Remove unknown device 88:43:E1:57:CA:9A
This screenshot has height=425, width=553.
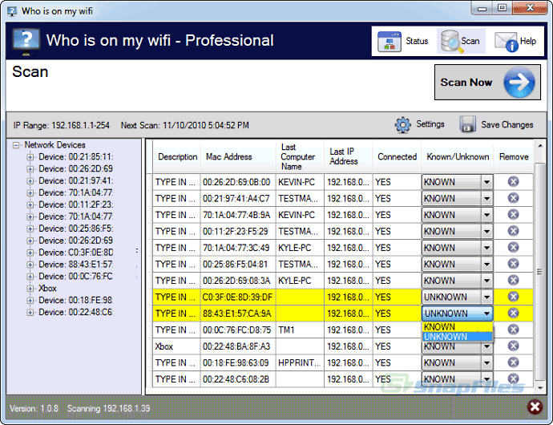(513, 313)
